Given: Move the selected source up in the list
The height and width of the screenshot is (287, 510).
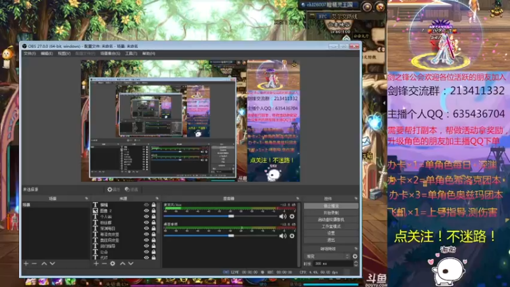Looking at the screenshot, I should tap(122, 263).
